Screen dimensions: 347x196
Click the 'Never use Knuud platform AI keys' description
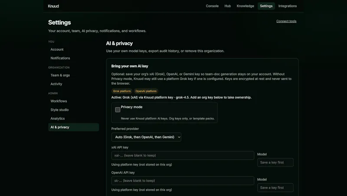(167, 118)
